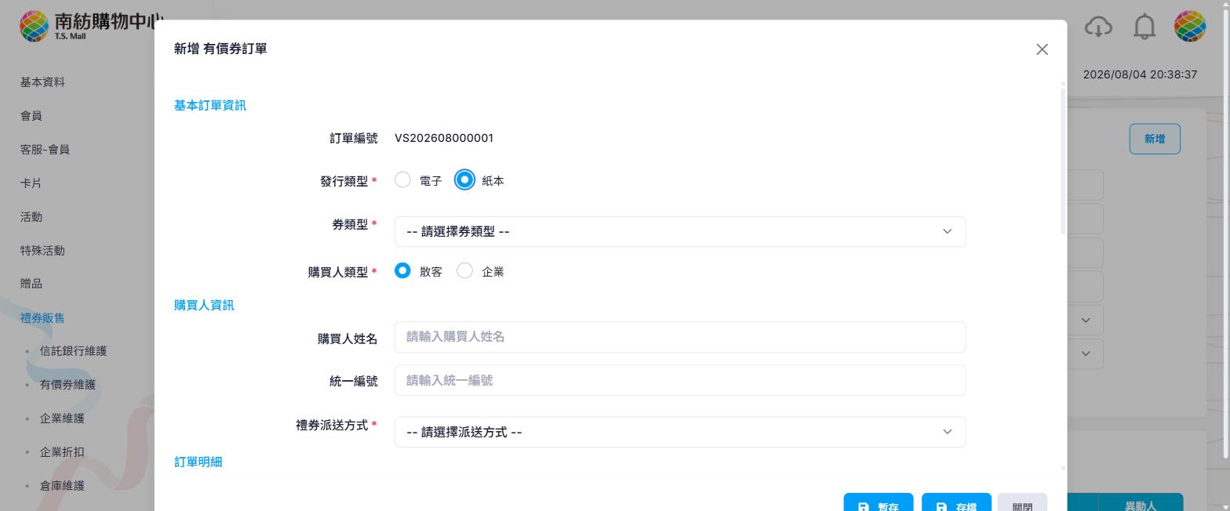
Task: Open 活動 in the sidebar
Action: point(31,217)
